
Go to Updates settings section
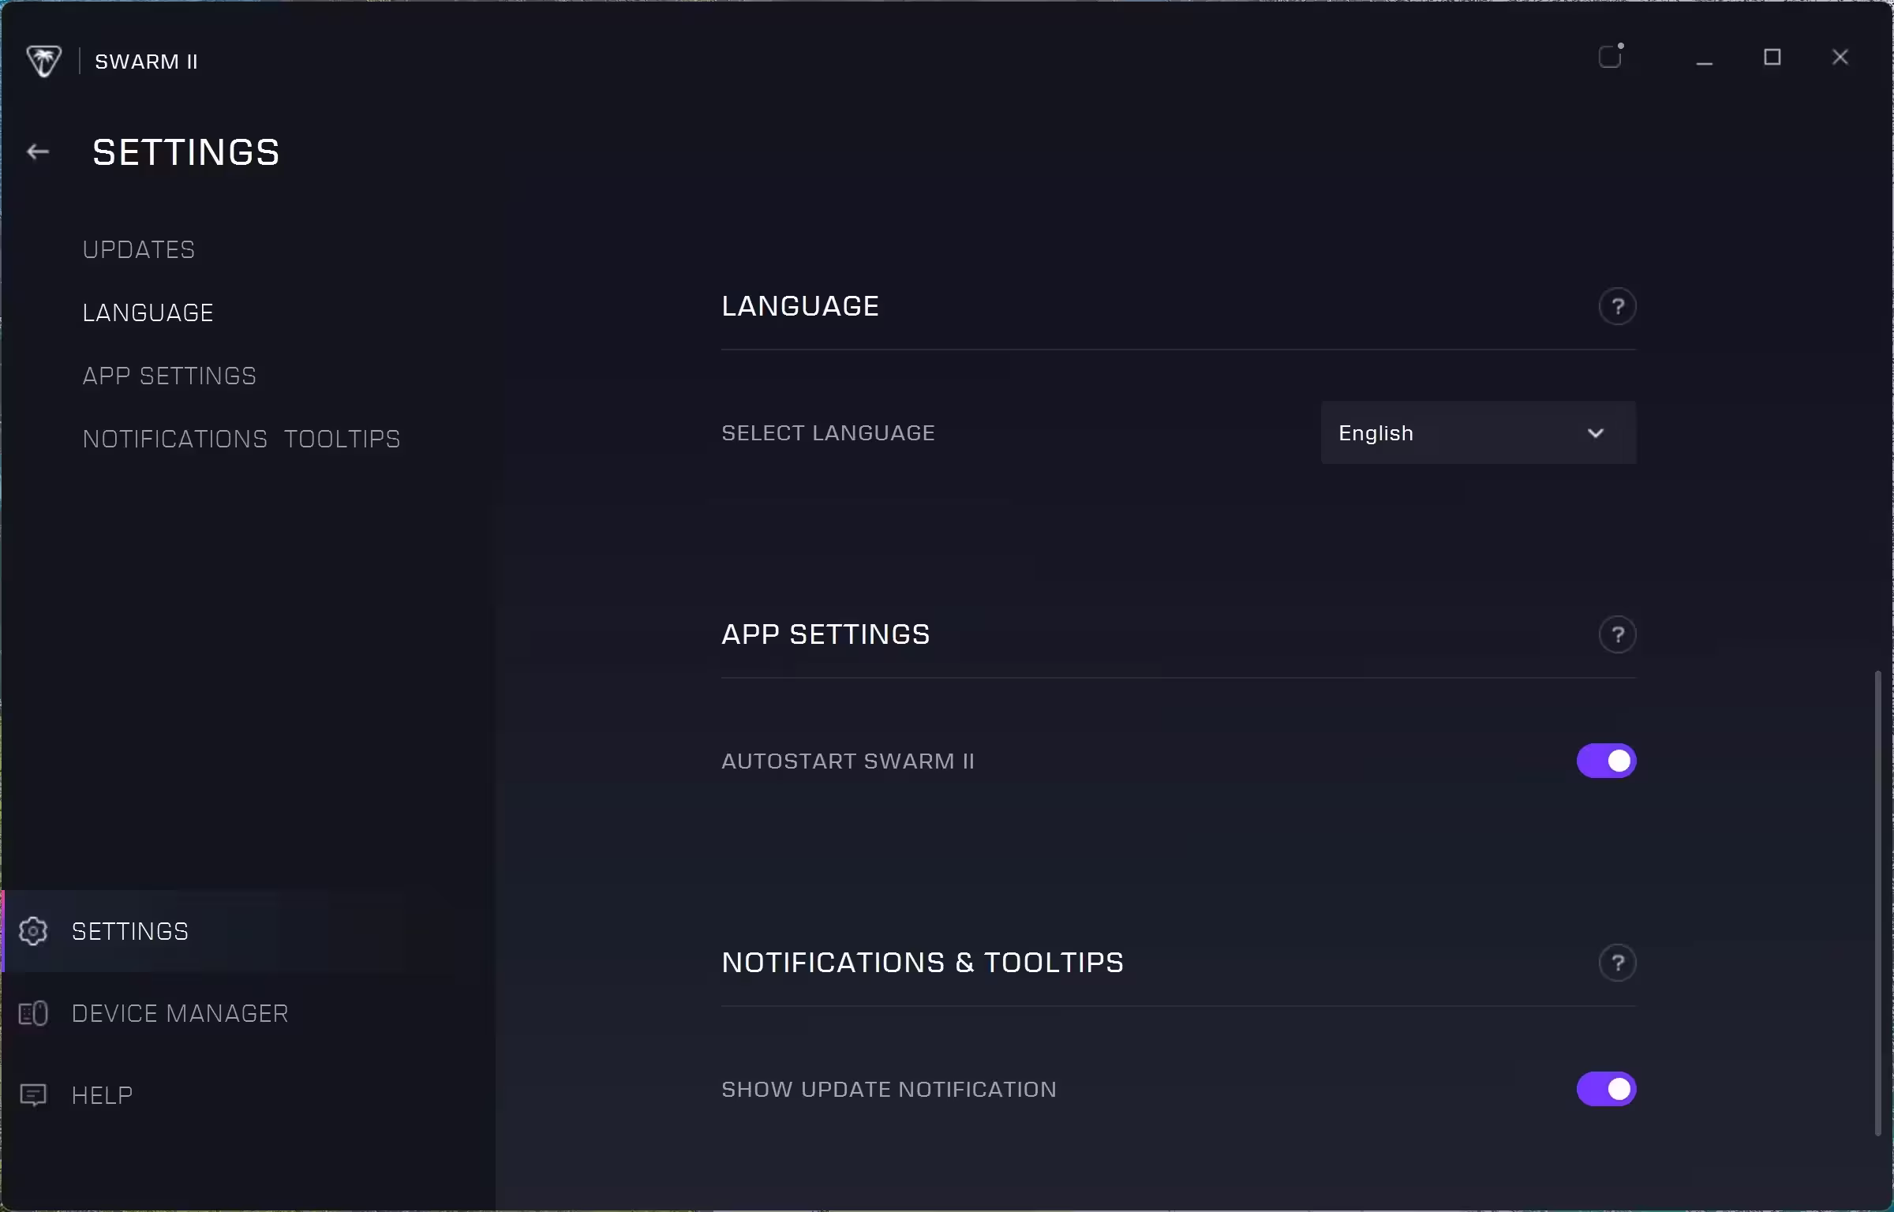(139, 249)
